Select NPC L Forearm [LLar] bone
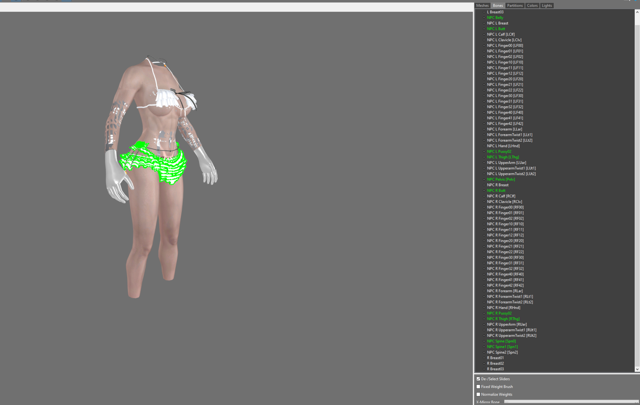Viewport: 640px width, 405px height. tap(504, 129)
